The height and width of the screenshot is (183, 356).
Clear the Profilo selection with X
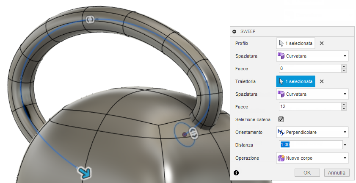(322, 43)
